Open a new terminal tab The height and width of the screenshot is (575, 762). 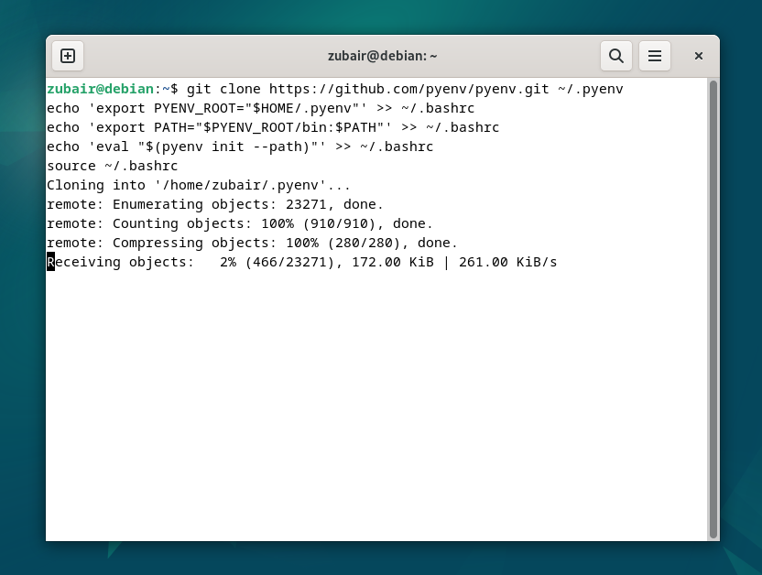[x=68, y=56]
